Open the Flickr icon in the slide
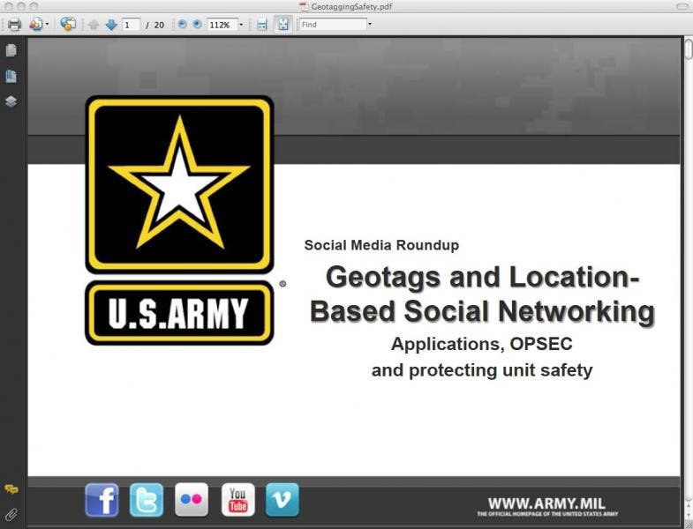 tap(192, 500)
